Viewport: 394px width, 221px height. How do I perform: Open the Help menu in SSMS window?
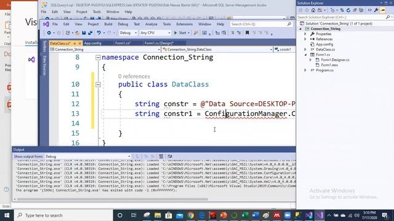[128, 12]
